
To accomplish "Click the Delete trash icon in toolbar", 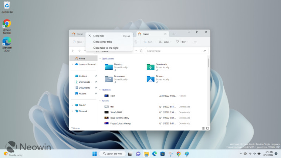I will pyautogui.click(x=136, y=42).
